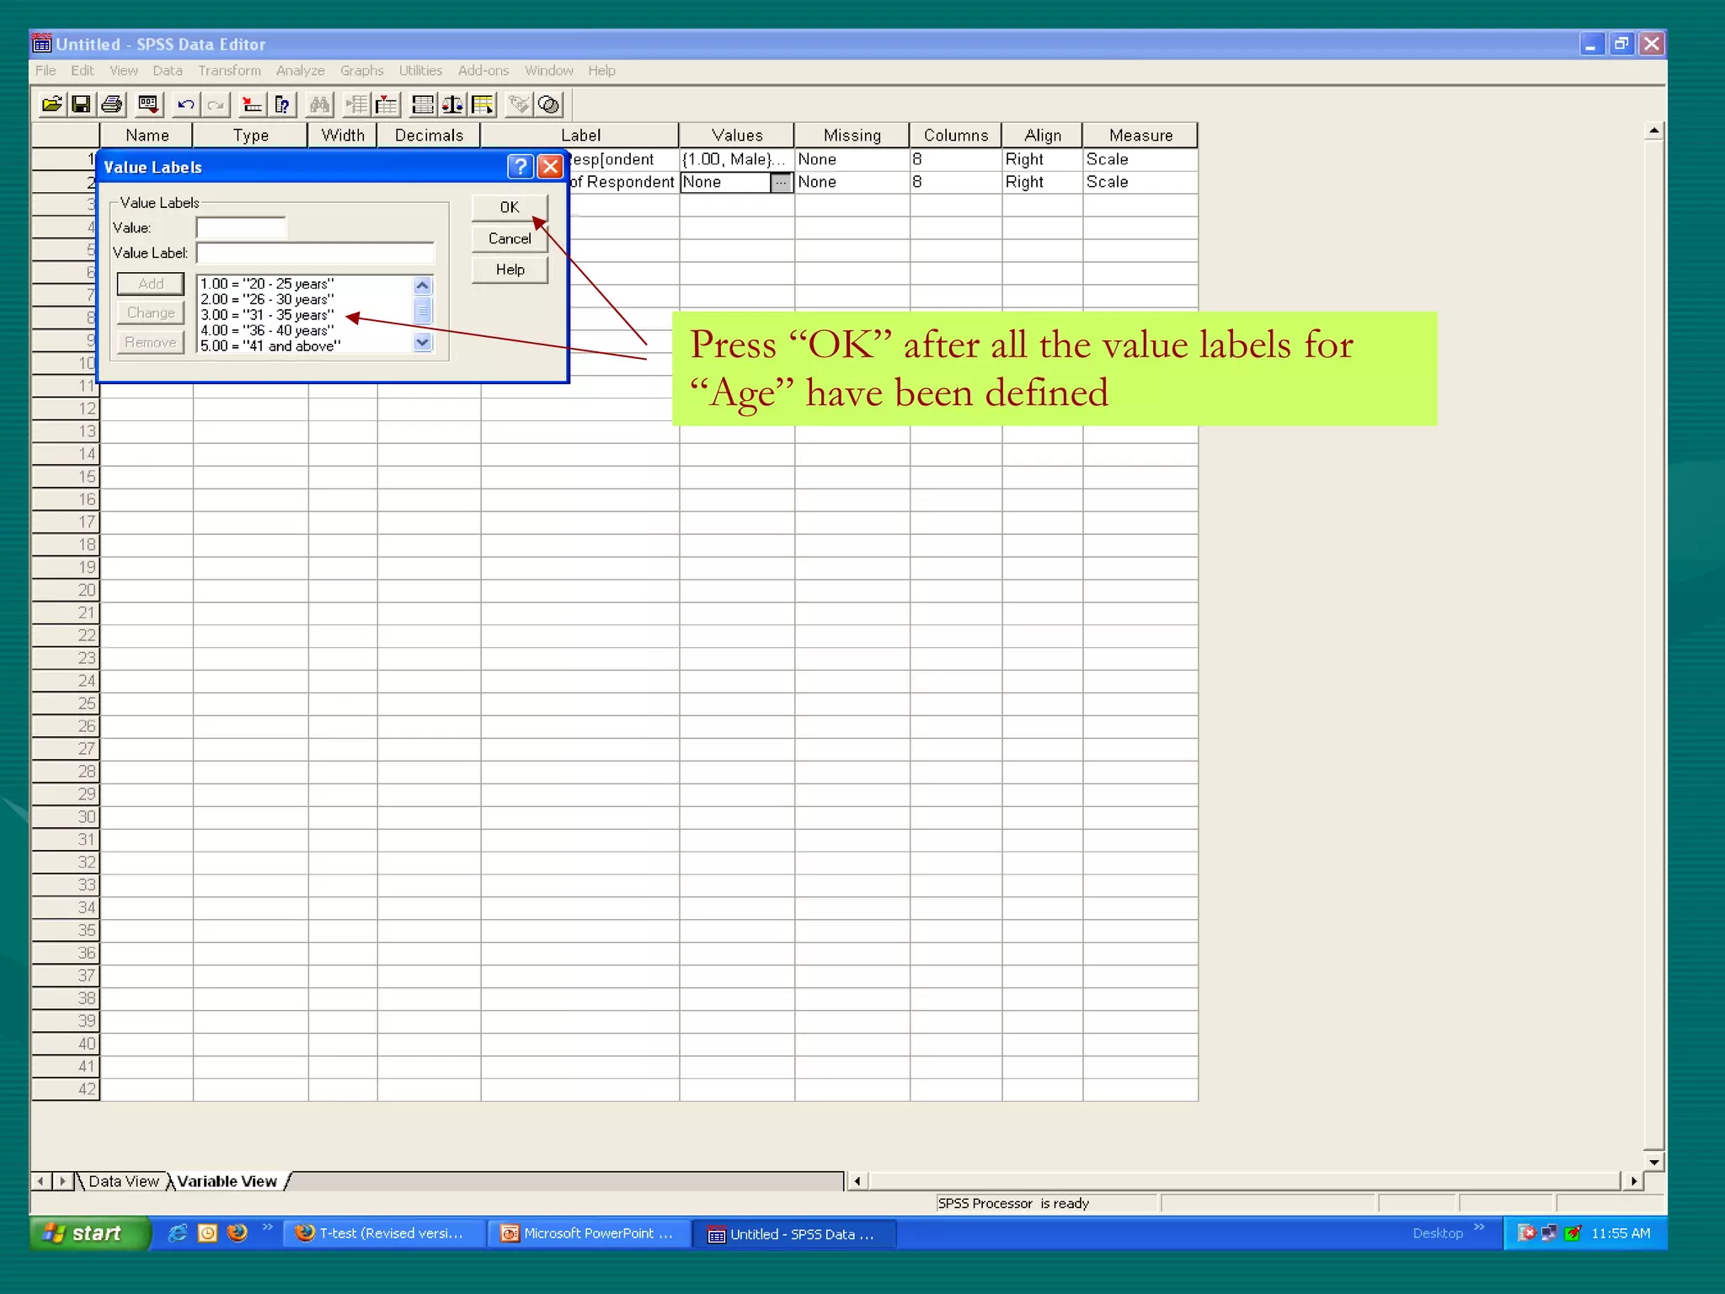Click the Undo arrow icon
Viewport: 1725px width, 1294px height.
(185, 104)
